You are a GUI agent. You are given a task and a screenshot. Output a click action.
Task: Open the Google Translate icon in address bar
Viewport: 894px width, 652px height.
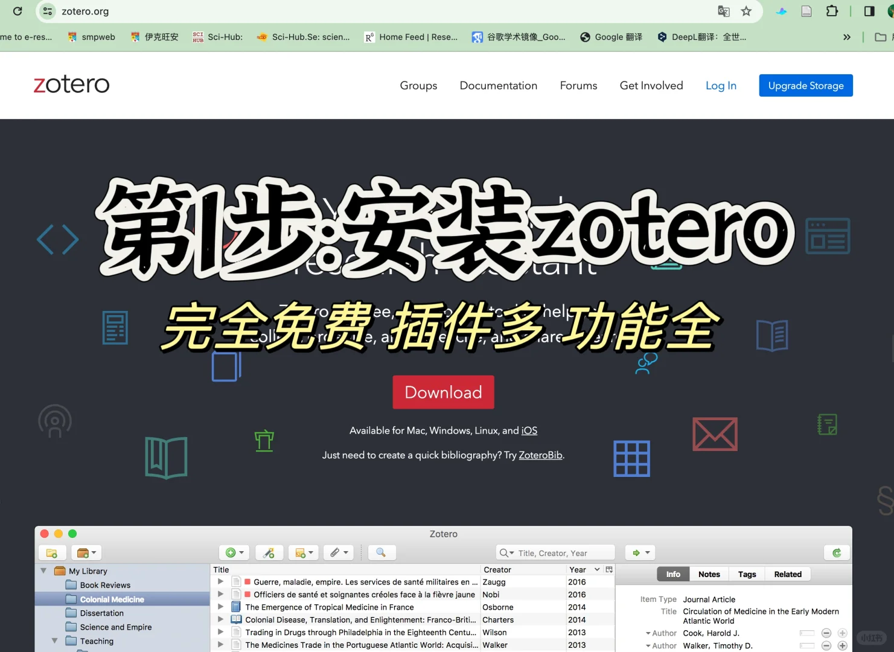tap(724, 11)
